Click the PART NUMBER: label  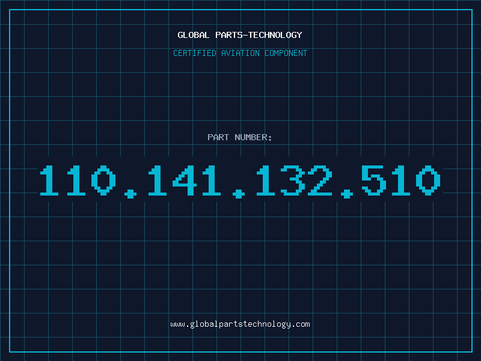coord(240,137)
